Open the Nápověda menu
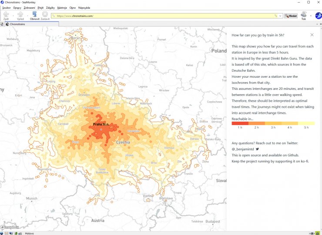The width and height of the screenshot is (322, 235). coord(84,7)
